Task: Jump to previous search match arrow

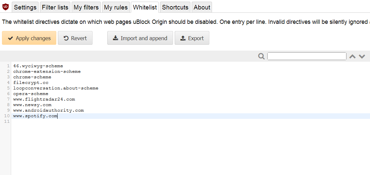Action: click(352, 56)
